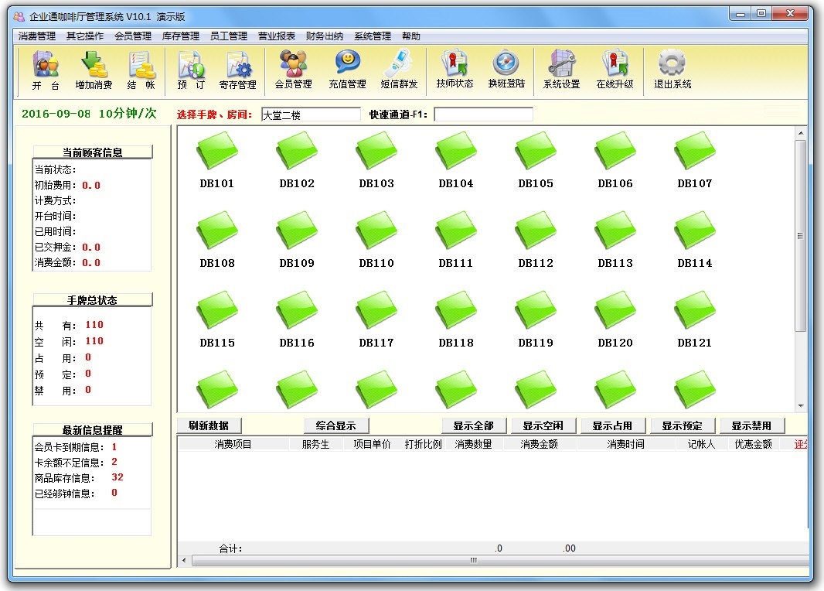Select table DB112

(536, 240)
